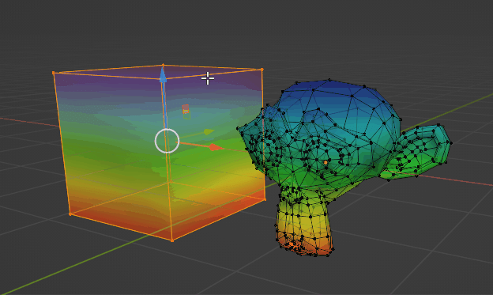This screenshot has height=295, width=493.
Task: Click the cube's rainbow-shaded left front face
Action: pyautogui.click(x=113, y=151)
